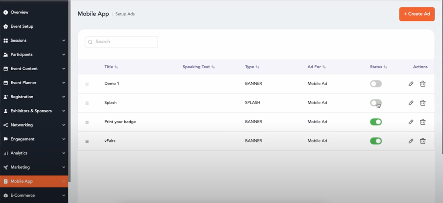Click the Setup Ads breadcrumb
443x203 pixels.
pyautogui.click(x=125, y=14)
